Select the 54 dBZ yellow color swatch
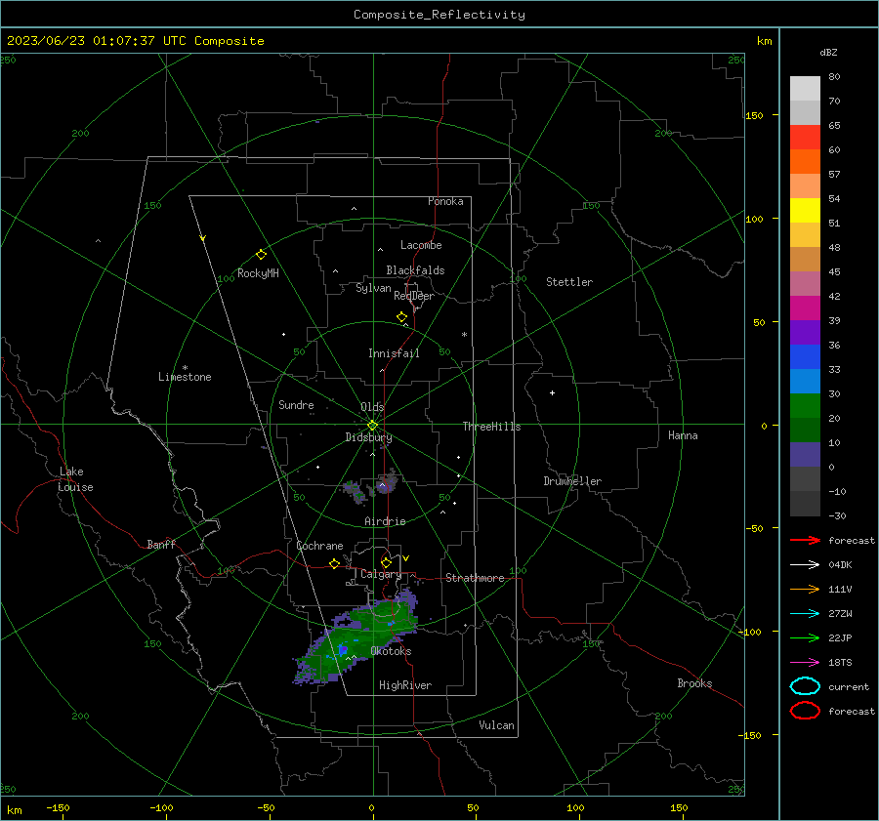Image resolution: width=879 pixels, height=821 pixels. tap(805, 211)
